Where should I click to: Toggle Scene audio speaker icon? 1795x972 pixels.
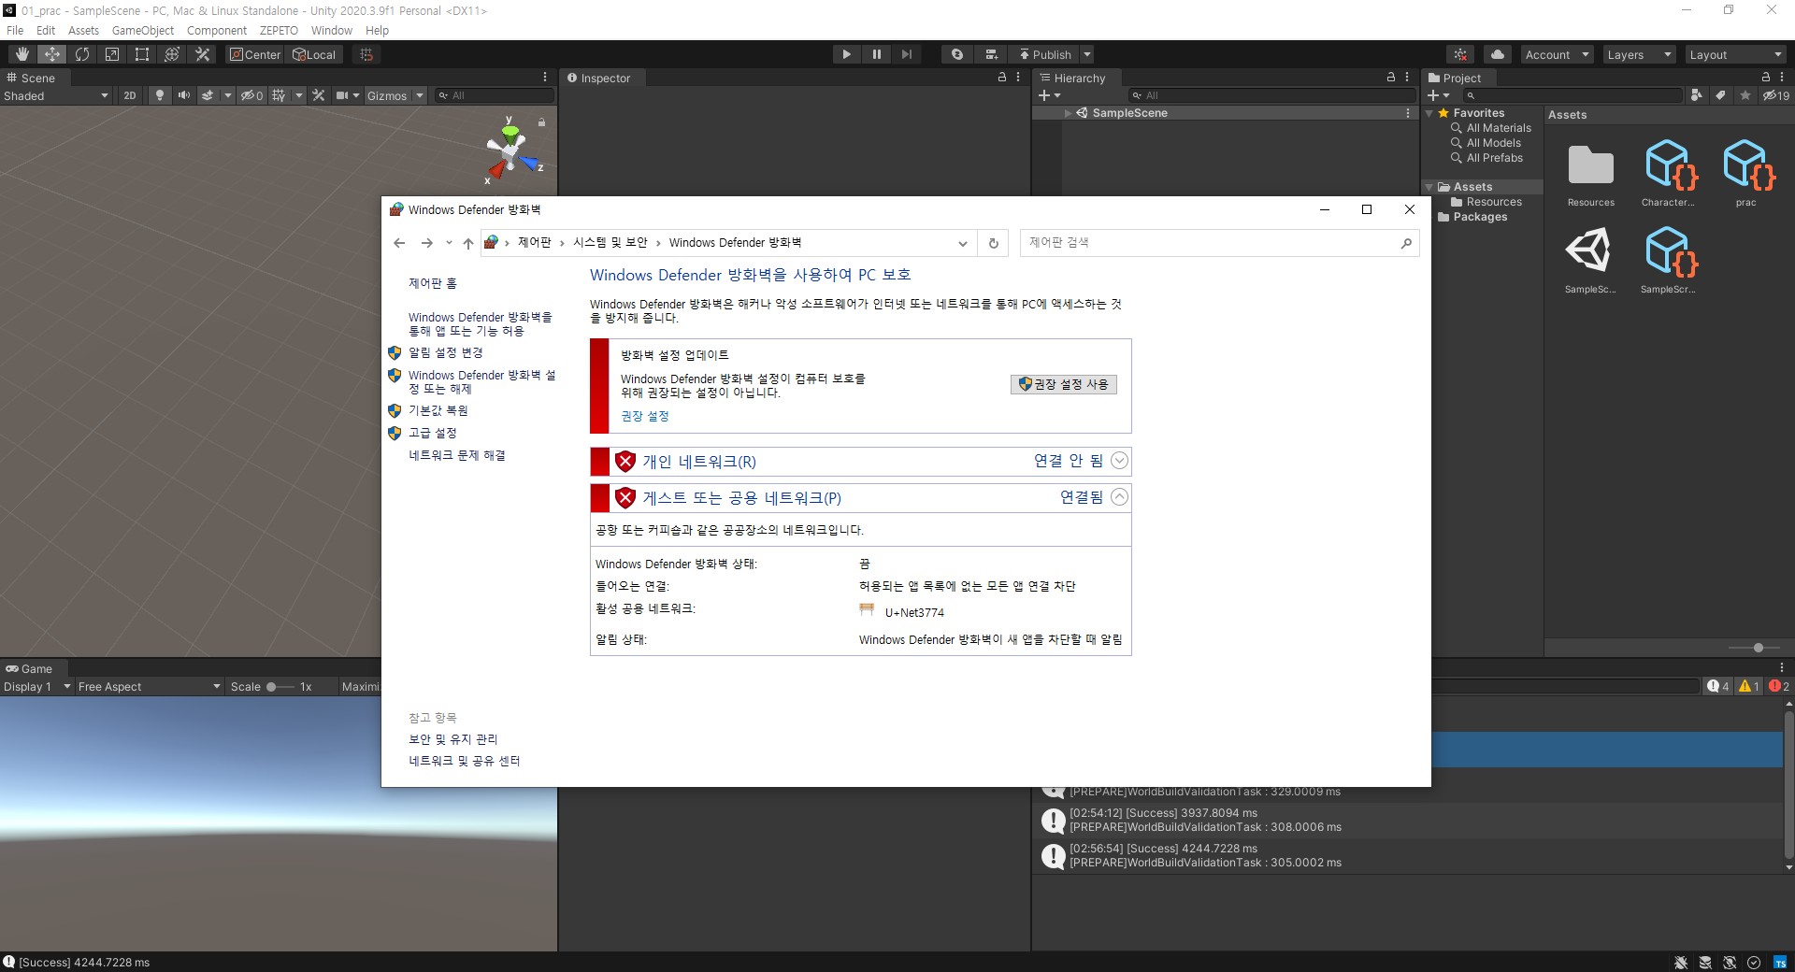(x=183, y=95)
